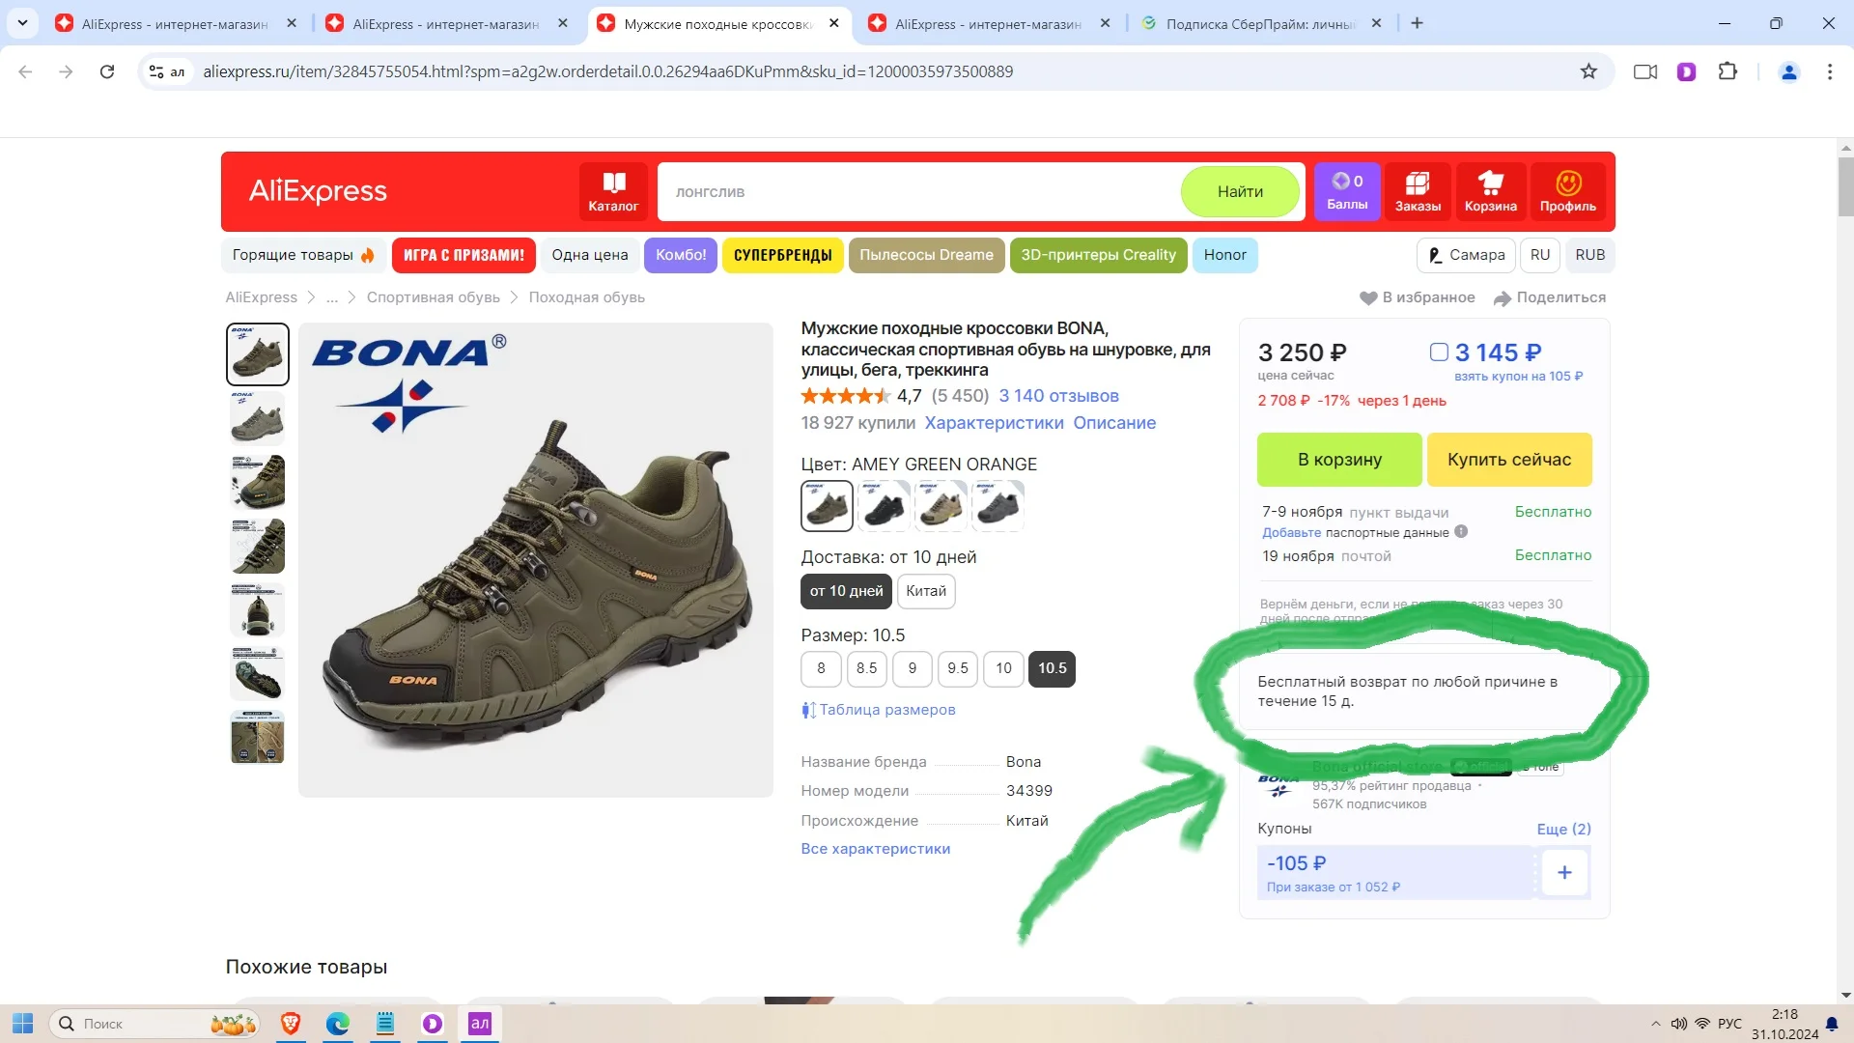Expand more coupons with Еще (2)
The height and width of the screenshot is (1043, 1854).
(1563, 829)
